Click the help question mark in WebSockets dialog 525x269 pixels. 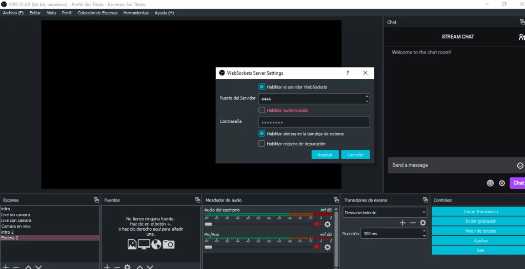click(348, 73)
